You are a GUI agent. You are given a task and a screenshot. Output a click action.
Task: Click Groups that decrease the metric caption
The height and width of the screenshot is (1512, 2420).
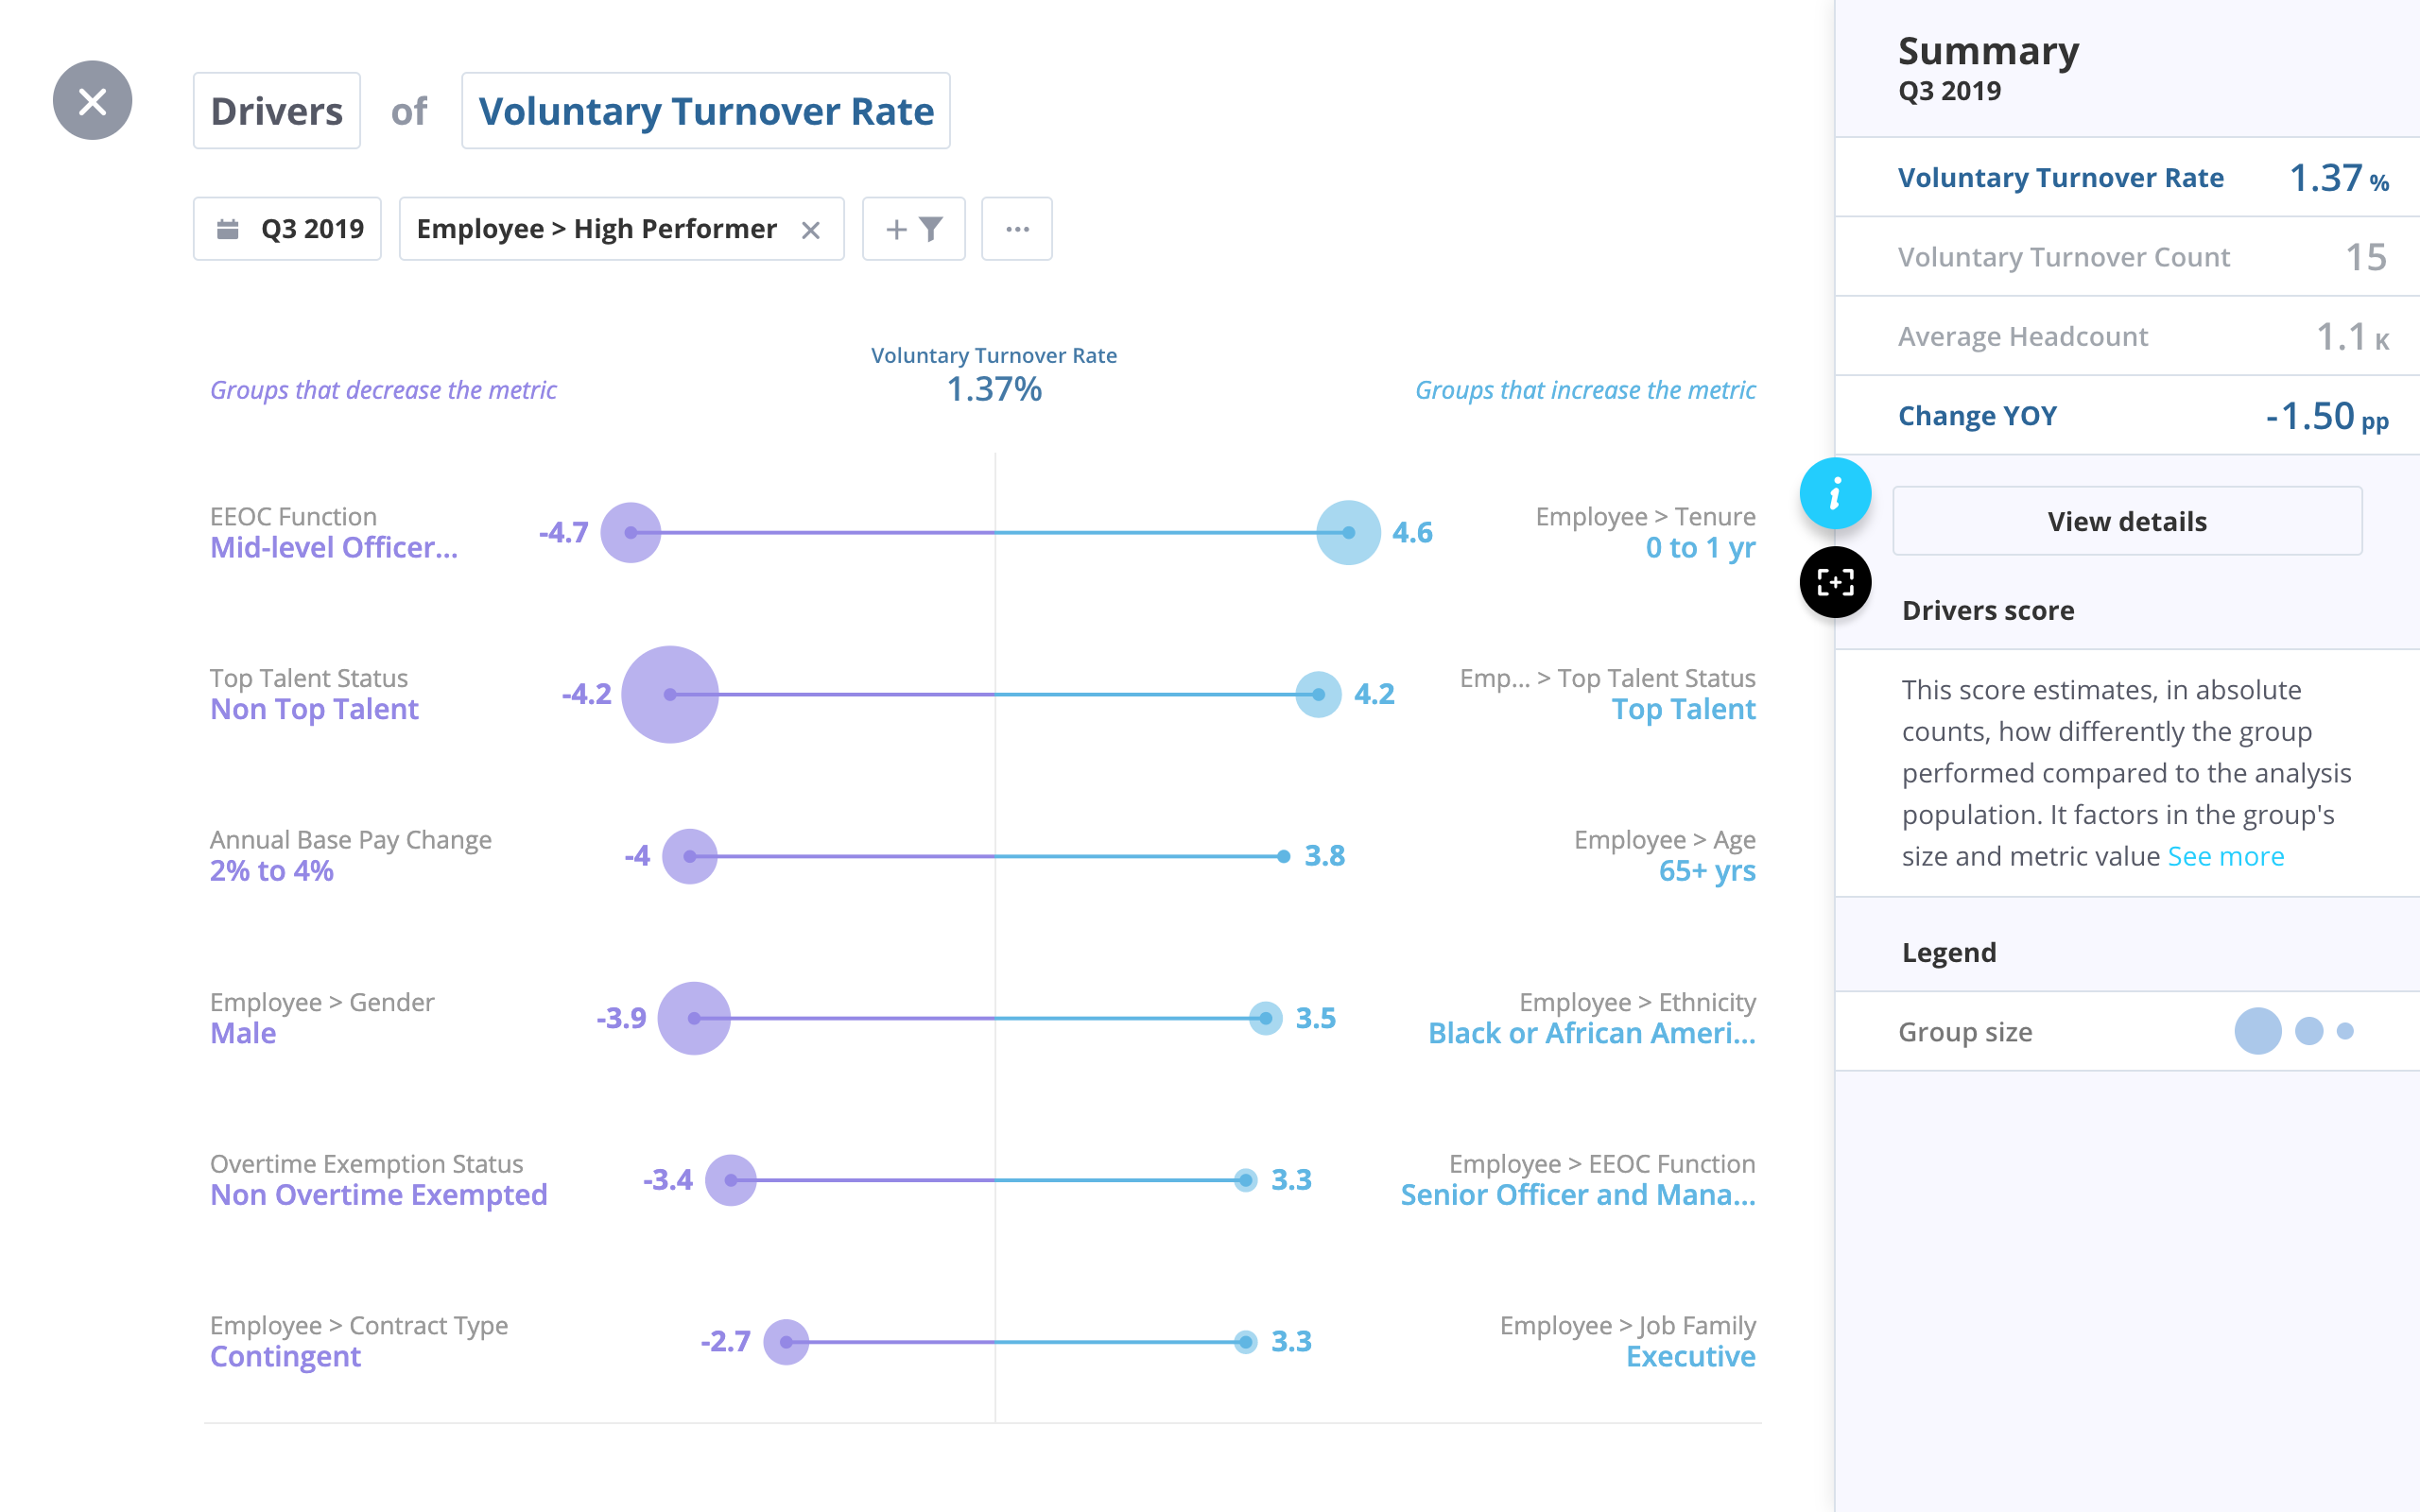(x=383, y=390)
